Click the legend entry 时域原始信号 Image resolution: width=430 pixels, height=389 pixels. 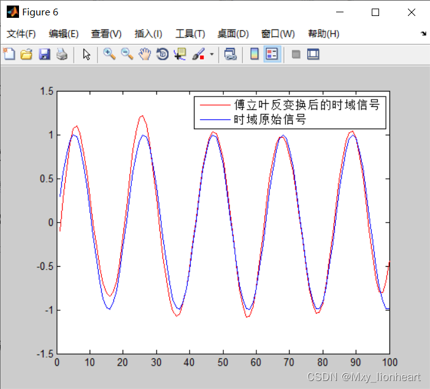(270, 119)
